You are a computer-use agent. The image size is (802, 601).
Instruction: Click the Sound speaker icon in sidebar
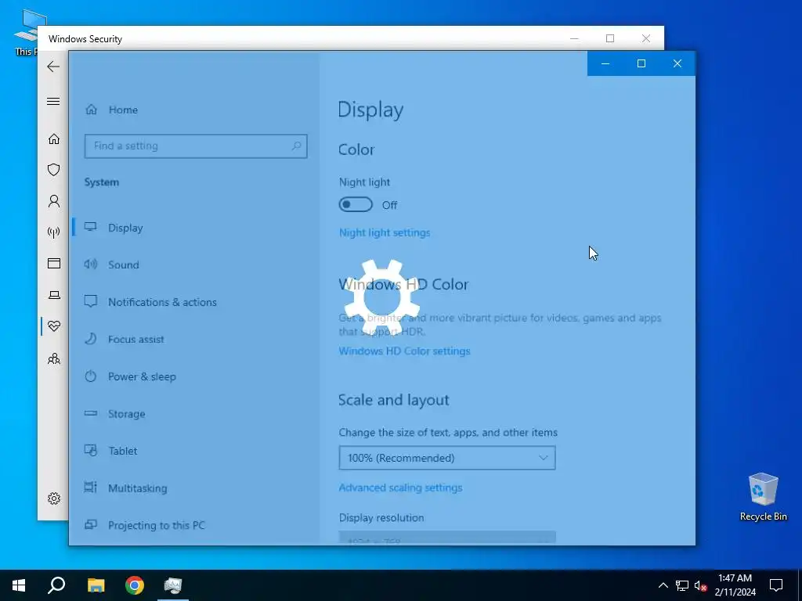click(91, 265)
